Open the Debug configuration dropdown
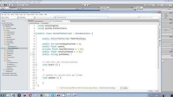The image size is (173, 97). coord(12,17)
